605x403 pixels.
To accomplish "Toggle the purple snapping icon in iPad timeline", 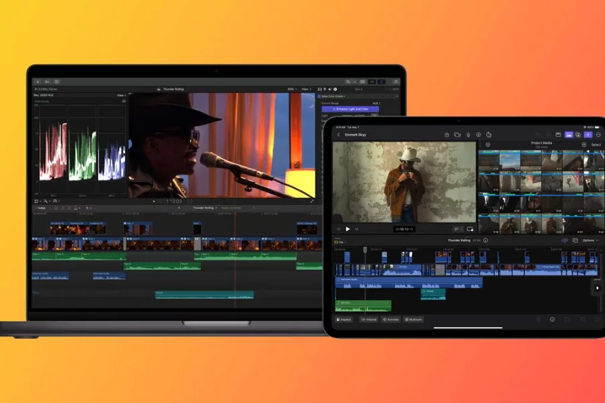I will (x=565, y=240).
